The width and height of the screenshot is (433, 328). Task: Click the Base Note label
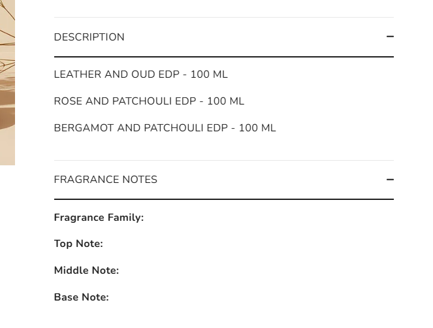[81, 297]
